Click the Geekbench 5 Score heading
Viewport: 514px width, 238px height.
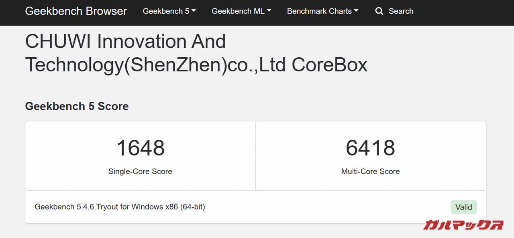pos(77,106)
